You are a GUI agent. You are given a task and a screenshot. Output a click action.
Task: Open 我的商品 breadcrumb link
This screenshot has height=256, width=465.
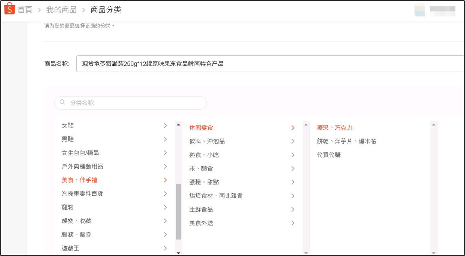61,10
